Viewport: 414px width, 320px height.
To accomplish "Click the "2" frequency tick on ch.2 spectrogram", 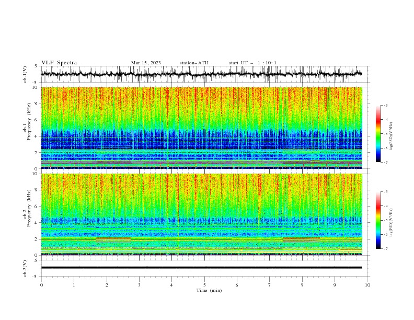I will point(36,239).
